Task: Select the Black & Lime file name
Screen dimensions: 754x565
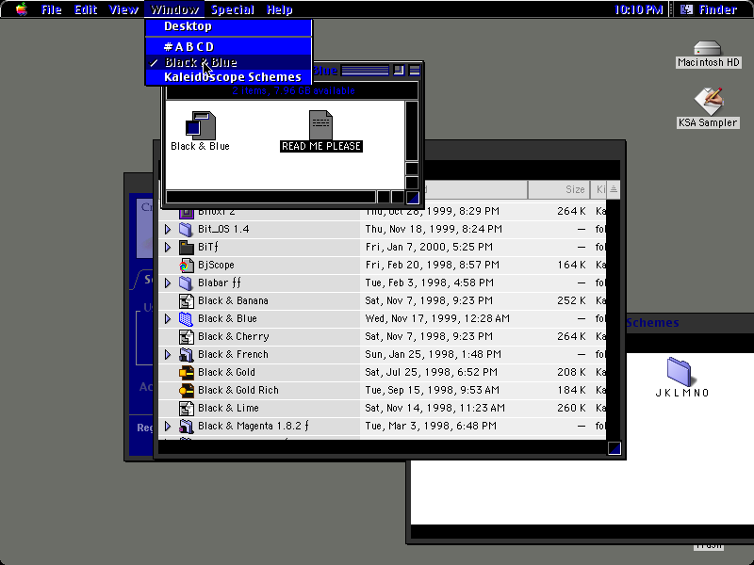Action: click(x=228, y=408)
